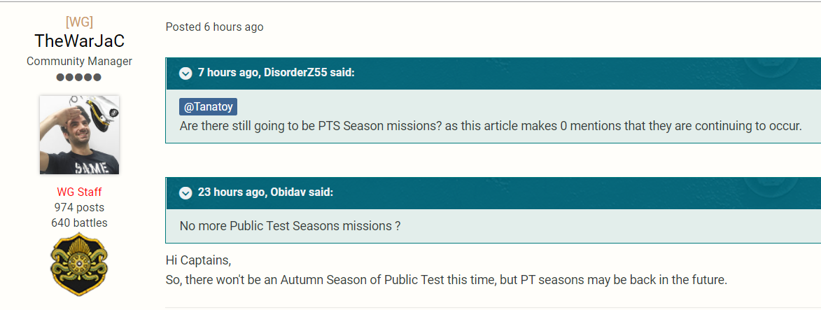Open DisorderZ55 quote header link
Screen dimensions: 821x310
tap(276, 73)
